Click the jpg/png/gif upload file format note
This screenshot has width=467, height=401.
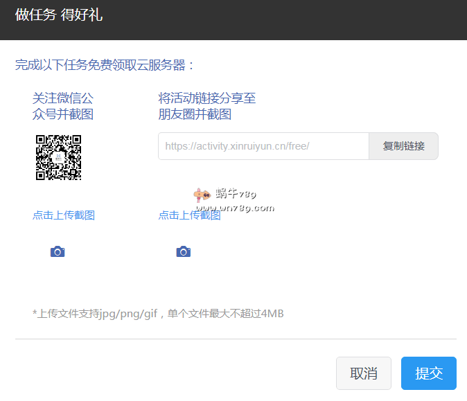(x=158, y=314)
